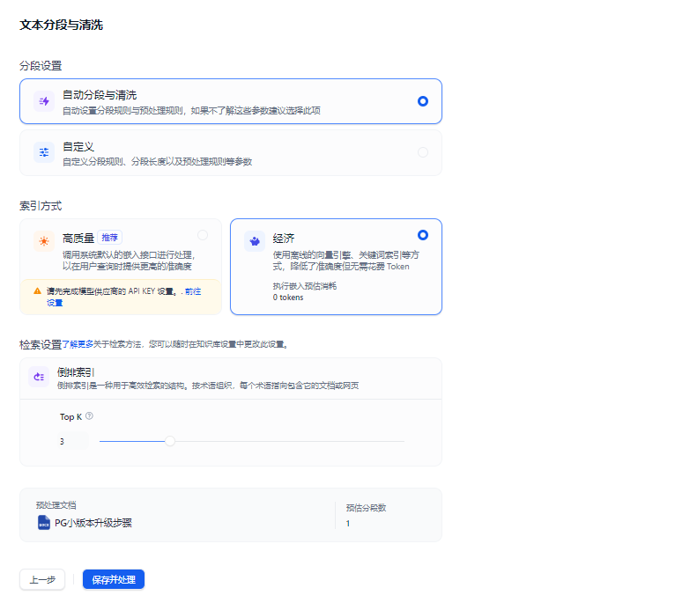Click the piggy-bank icon beside 经济
The width and height of the screenshot is (675, 610).
(x=255, y=241)
